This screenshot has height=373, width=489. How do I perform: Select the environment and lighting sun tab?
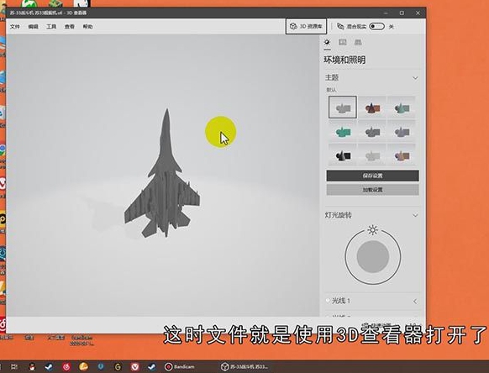point(327,42)
